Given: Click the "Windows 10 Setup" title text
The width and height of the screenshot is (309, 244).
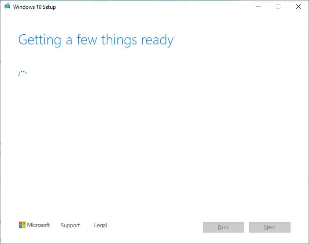Looking at the screenshot, I should tap(34, 7).
